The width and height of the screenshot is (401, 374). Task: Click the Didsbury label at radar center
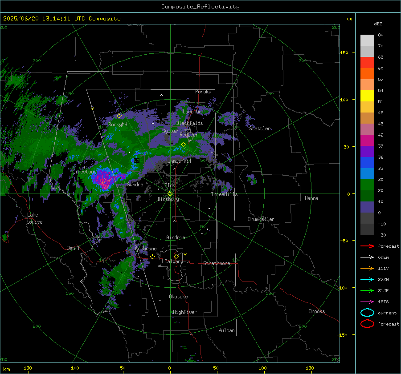(168, 199)
